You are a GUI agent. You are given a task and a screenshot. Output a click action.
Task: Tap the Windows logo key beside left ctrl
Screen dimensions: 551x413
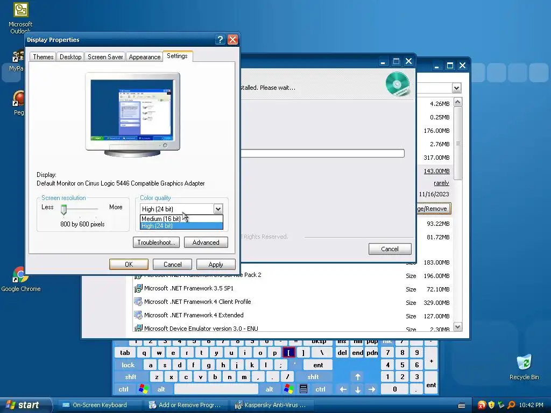click(x=143, y=389)
